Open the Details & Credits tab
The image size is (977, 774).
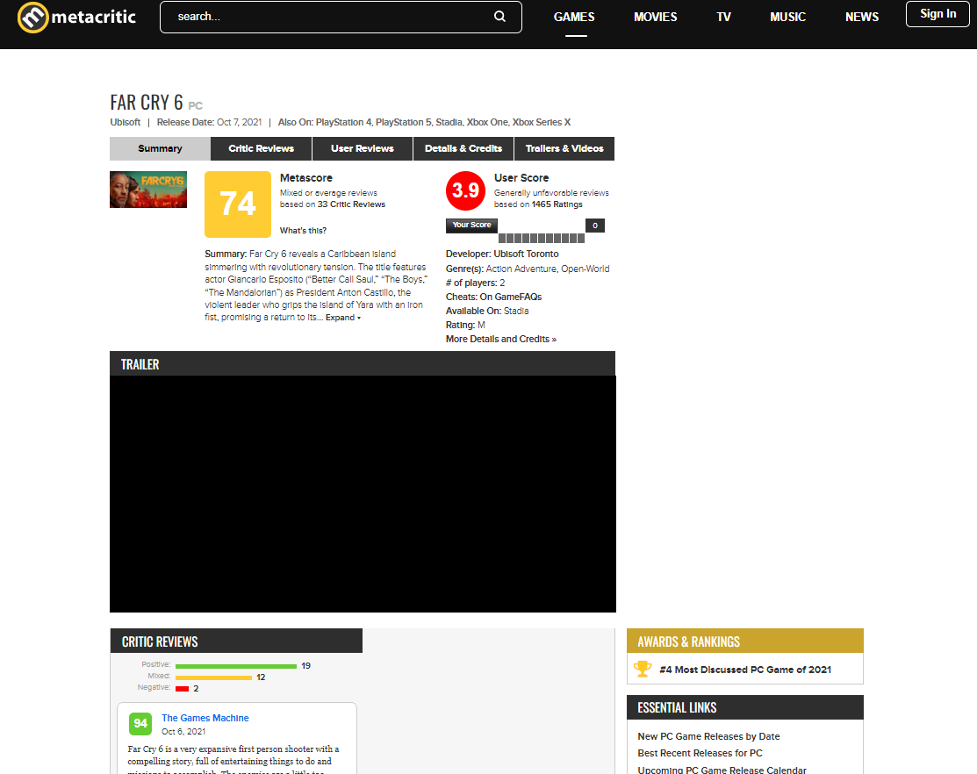click(463, 149)
